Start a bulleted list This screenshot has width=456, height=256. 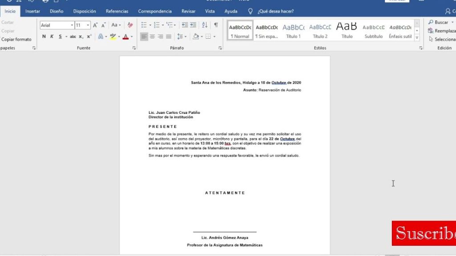(x=144, y=25)
